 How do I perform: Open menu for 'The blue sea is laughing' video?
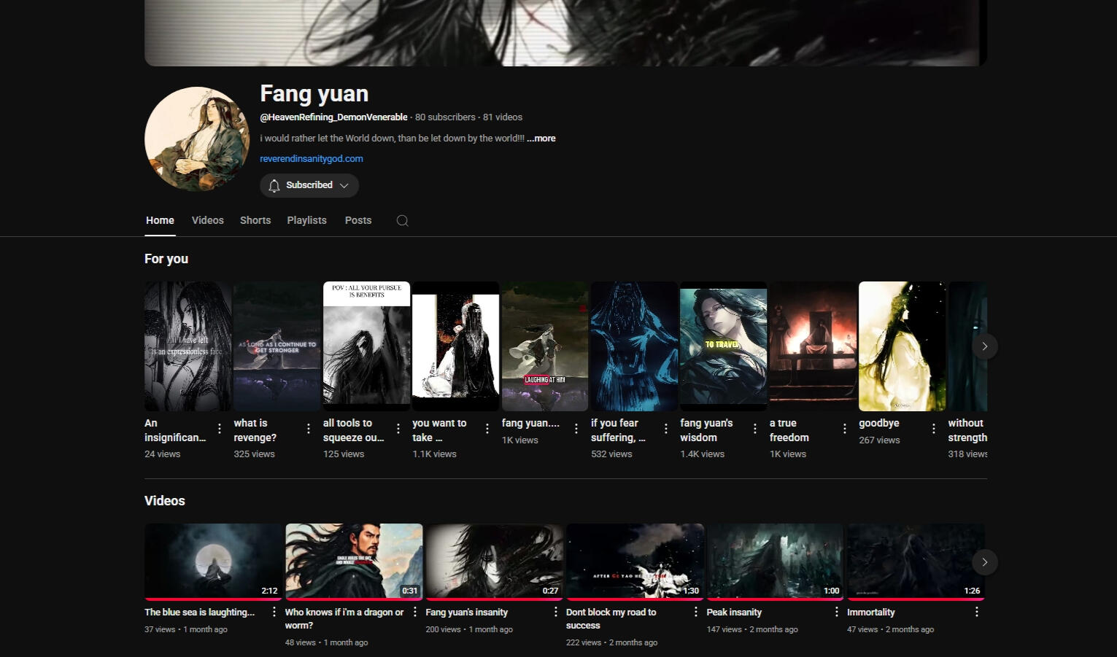tap(274, 612)
